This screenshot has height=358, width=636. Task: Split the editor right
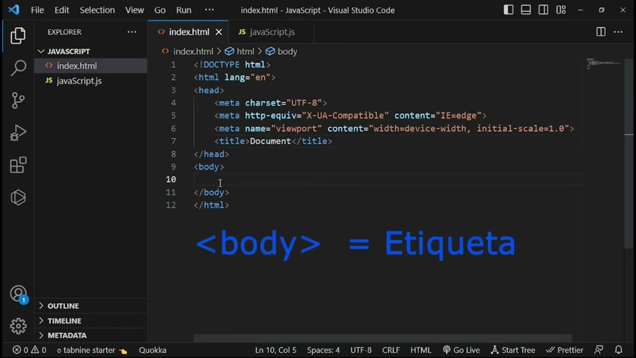point(601,32)
